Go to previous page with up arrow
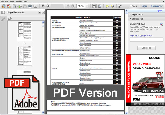This screenshot has width=165, height=115. point(43,6)
